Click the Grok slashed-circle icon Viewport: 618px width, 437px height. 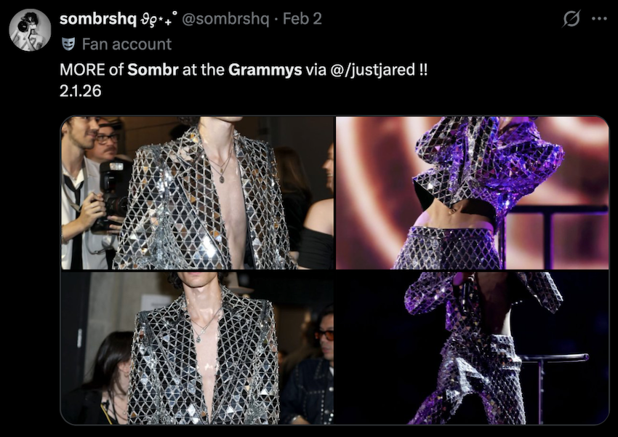coord(571,18)
